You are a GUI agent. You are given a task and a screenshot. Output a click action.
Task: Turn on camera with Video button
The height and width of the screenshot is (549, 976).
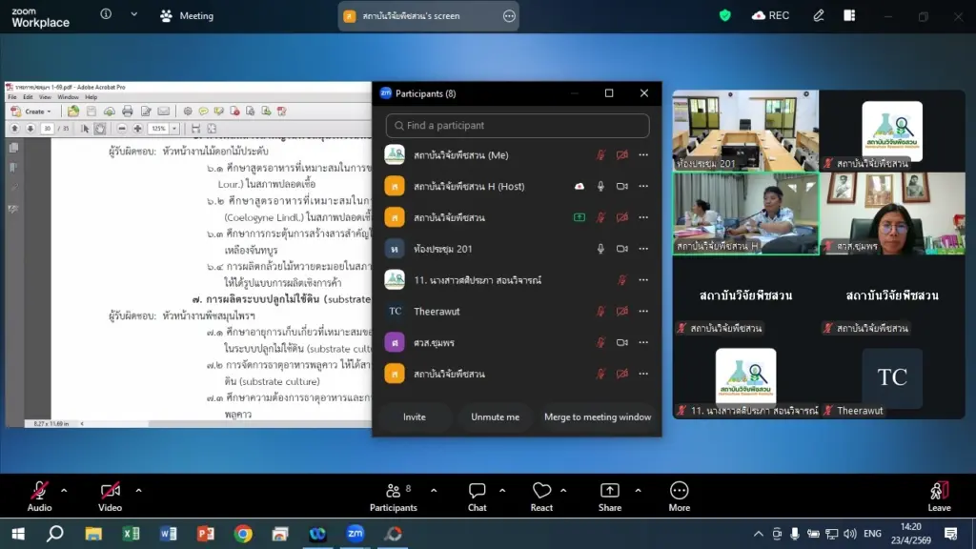(x=111, y=491)
